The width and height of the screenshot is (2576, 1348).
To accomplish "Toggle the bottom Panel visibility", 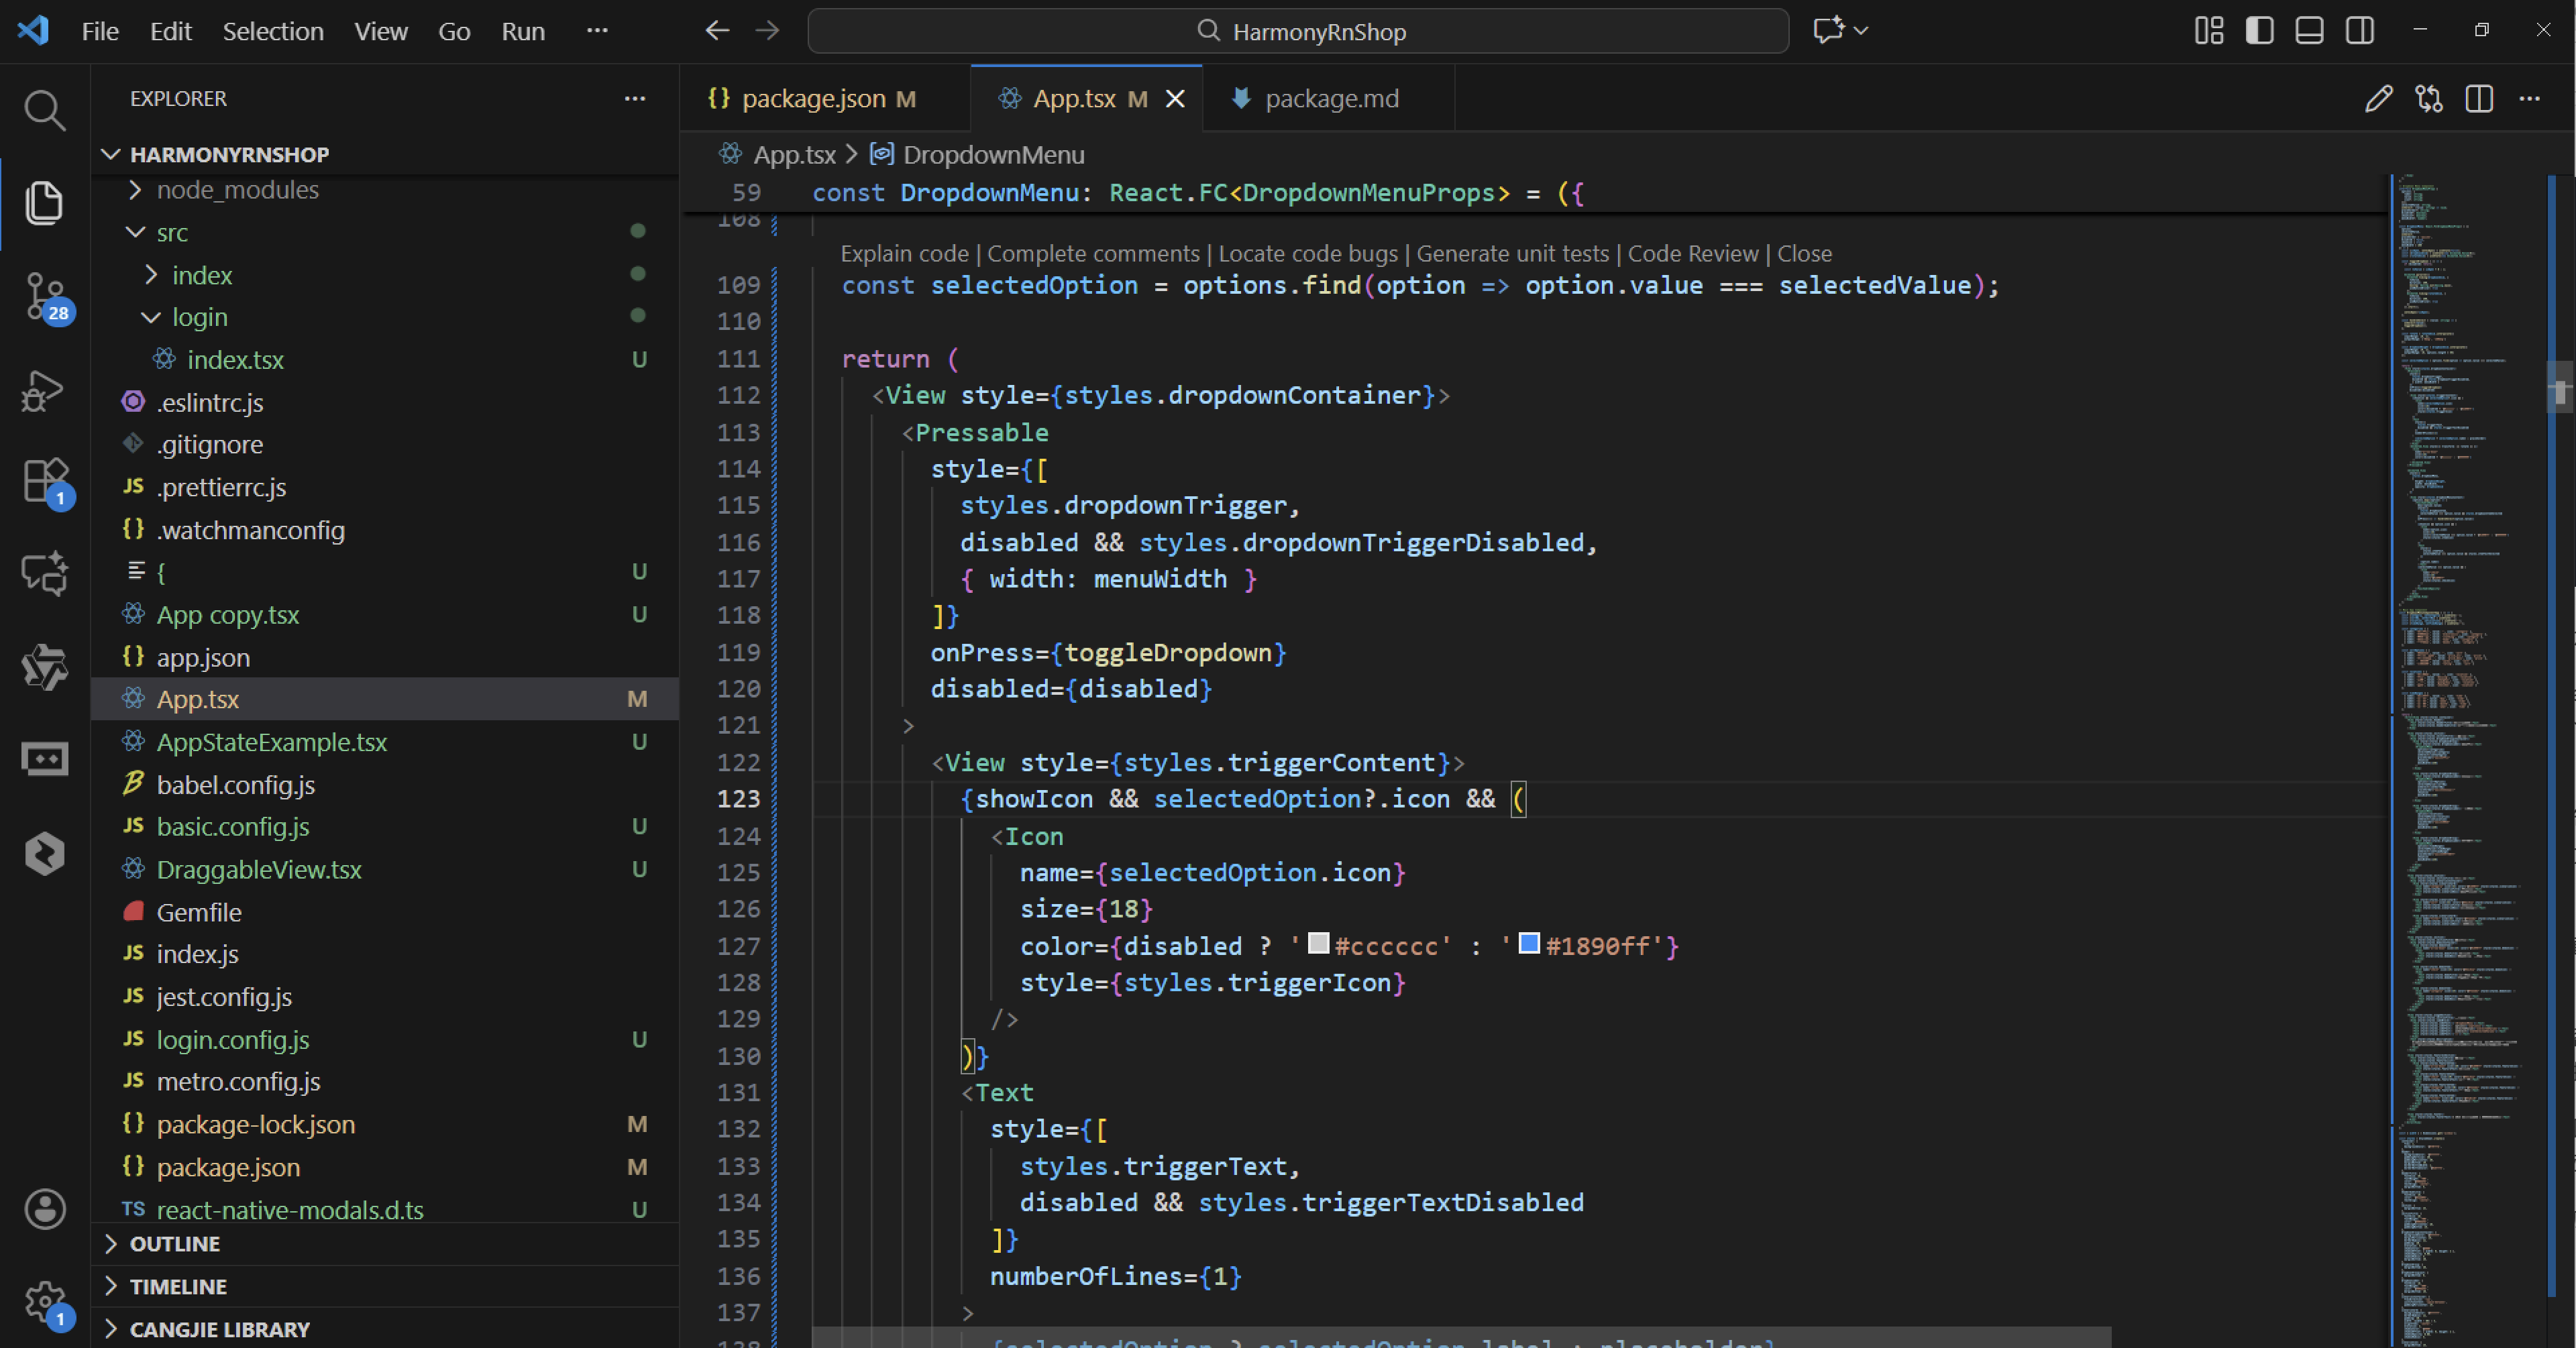I will click(2309, 31).
